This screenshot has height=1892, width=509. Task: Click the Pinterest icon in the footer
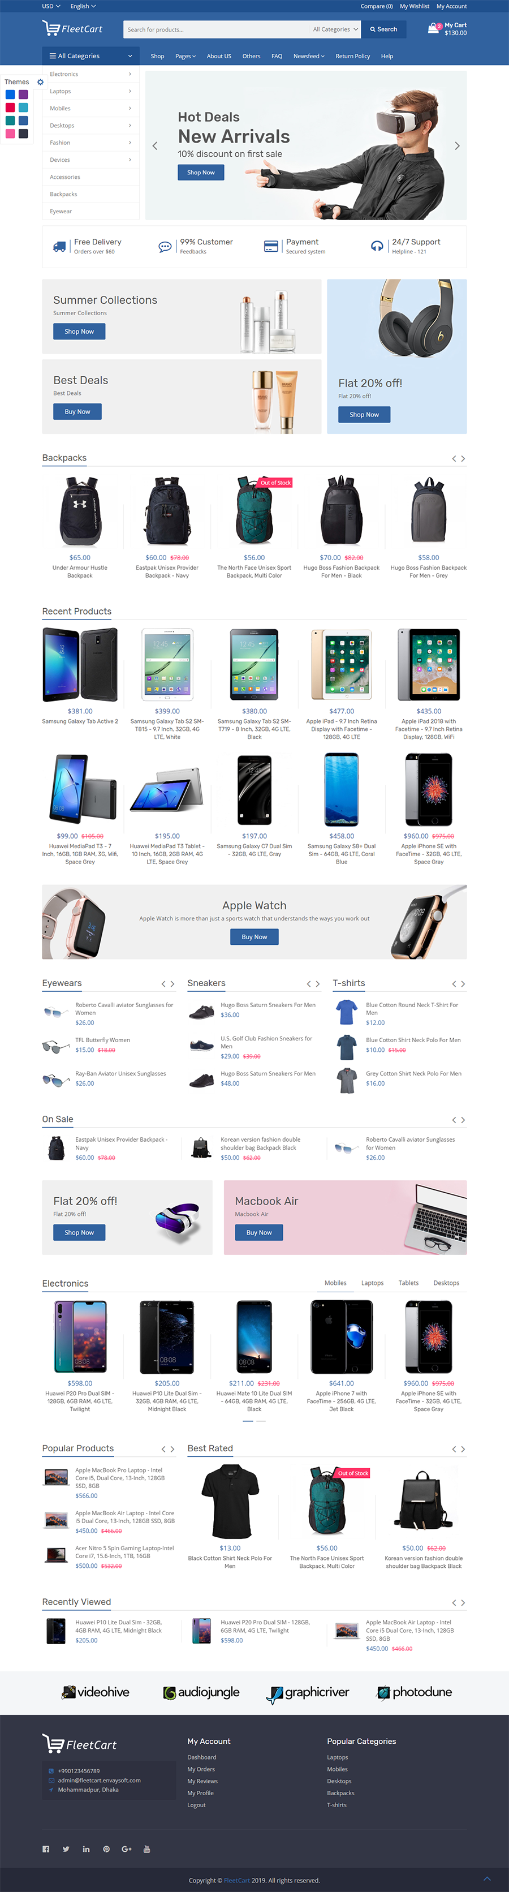click(106, 1848)
